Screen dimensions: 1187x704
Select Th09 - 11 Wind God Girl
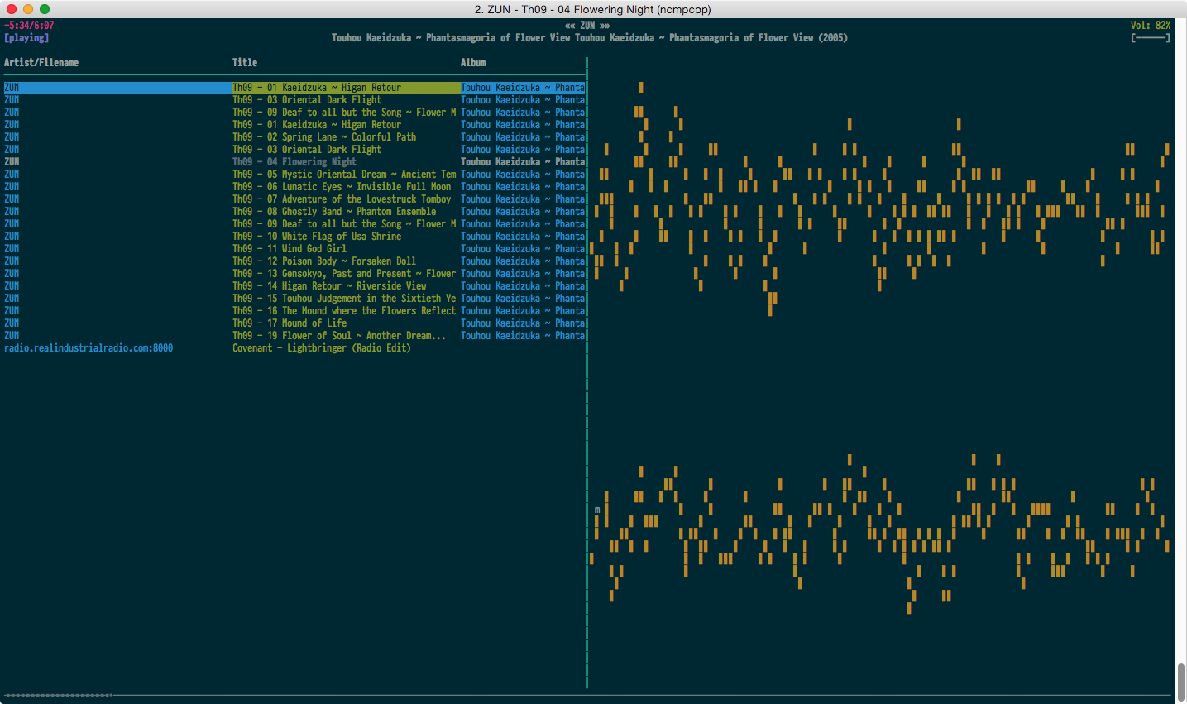coord(294,249)
